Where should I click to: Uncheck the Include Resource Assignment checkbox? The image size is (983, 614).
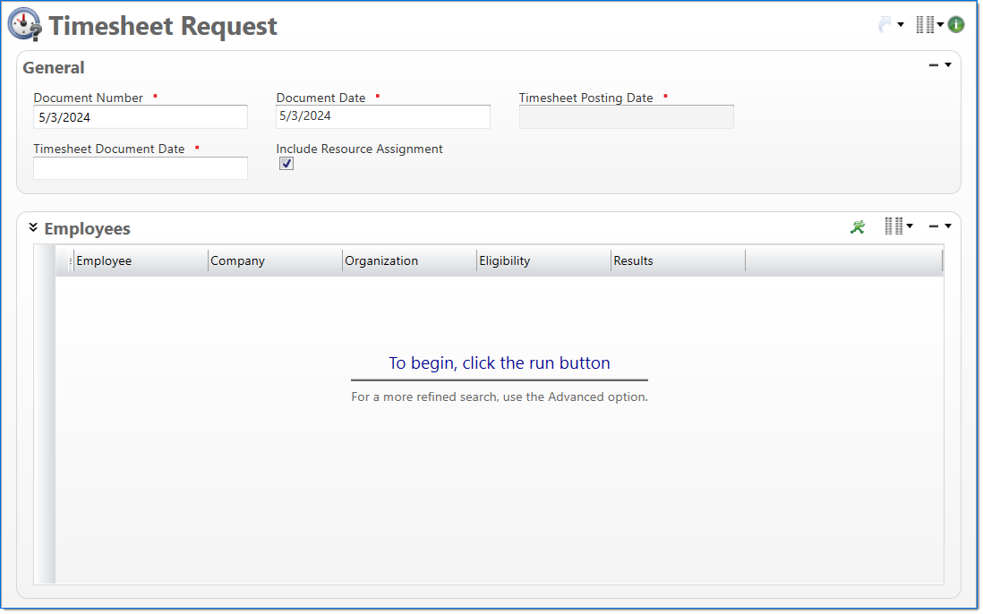tap(286, 163)
